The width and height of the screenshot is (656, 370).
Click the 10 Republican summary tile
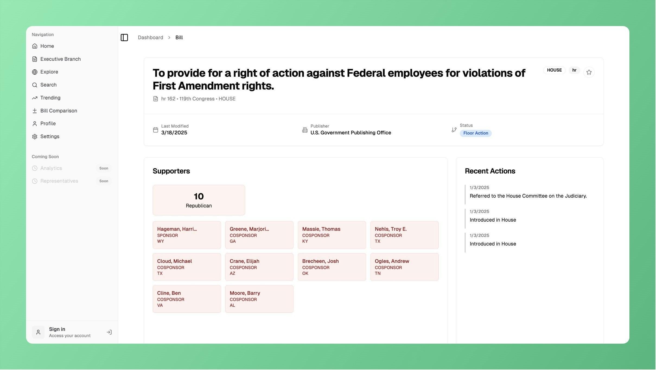[x=199, y=200]
